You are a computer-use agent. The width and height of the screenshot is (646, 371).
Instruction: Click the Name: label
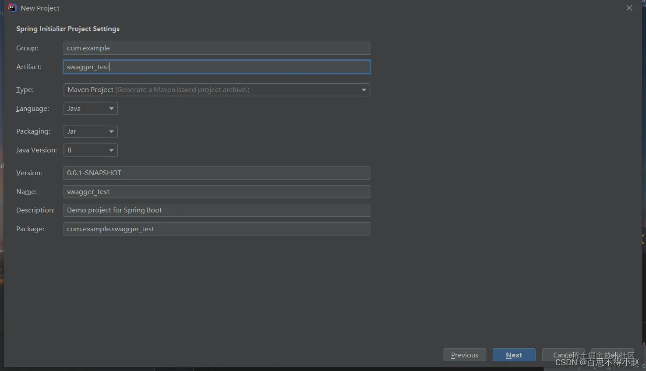pos(26,192)
